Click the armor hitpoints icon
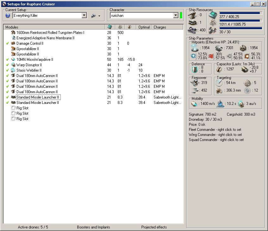The width and height of the screenshot is (268, 231). pyautogui.click(x=219, y=48)
